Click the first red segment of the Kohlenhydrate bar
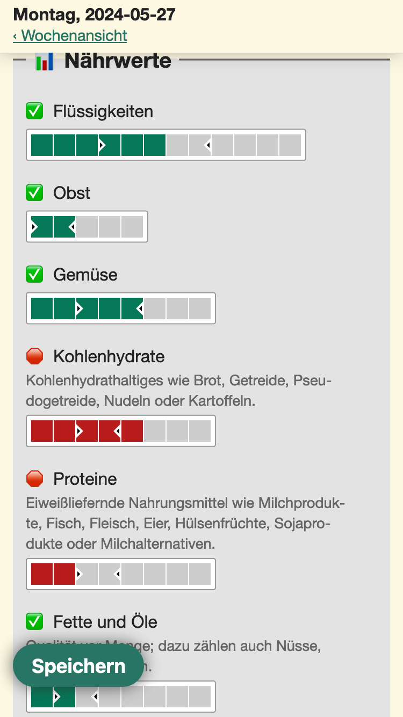 tap(42, 431)
